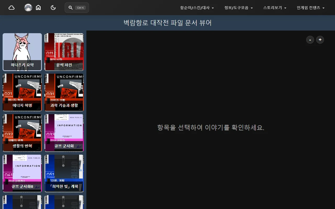Go to home via the house icon
Viewport: 335px width, 209px height.
coord(38,8)
